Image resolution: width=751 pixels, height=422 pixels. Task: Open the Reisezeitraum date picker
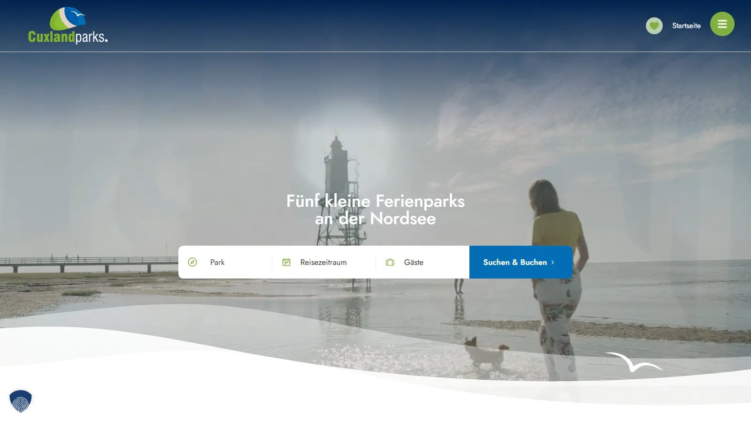(324, 262)
